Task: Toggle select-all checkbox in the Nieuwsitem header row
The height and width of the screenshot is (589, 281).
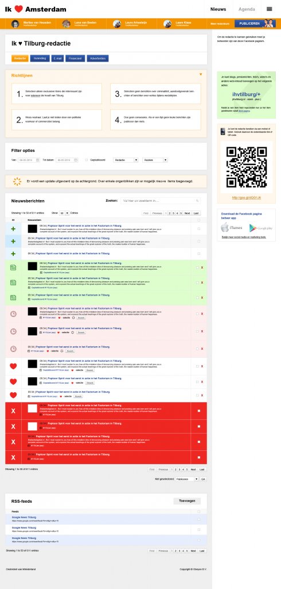Action: (198, 220)
